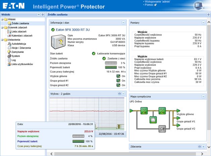Click the Stan baterii green check icon

tap(94, 54)
